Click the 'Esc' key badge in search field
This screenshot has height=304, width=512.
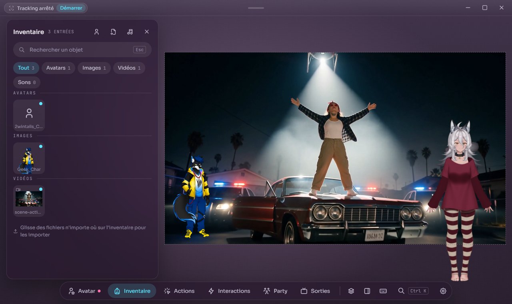[140, 50]
